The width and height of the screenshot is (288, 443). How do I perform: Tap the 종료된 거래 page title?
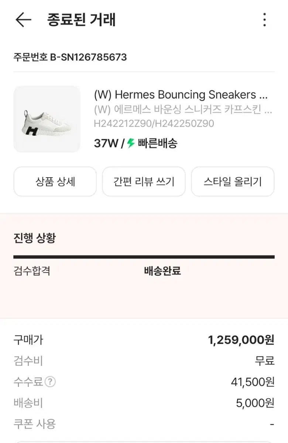point(82,20)
